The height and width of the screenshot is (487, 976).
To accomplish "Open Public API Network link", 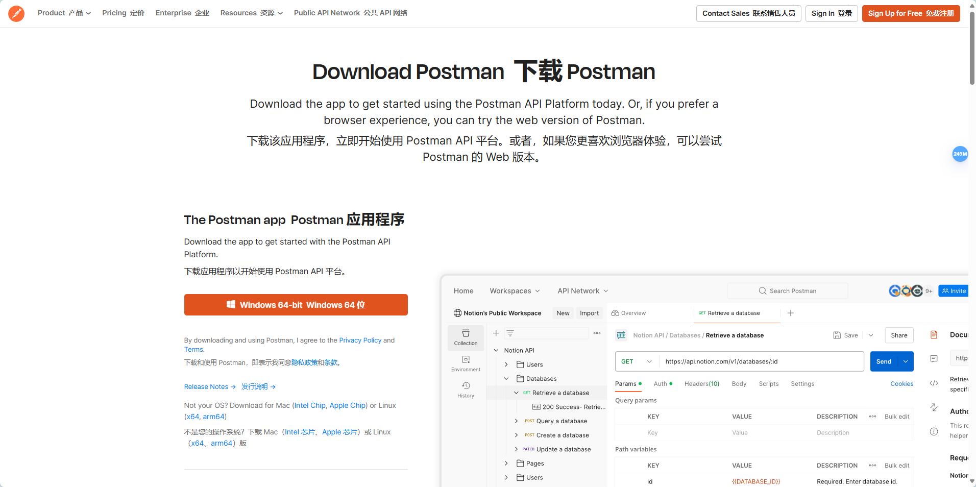I will (x=350, y=13).
